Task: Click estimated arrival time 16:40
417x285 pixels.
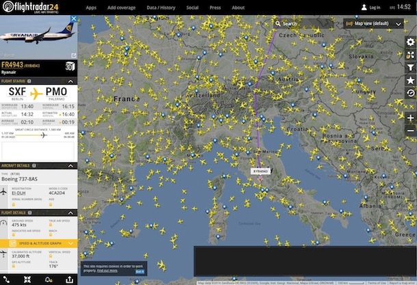Action: (68, 114)
